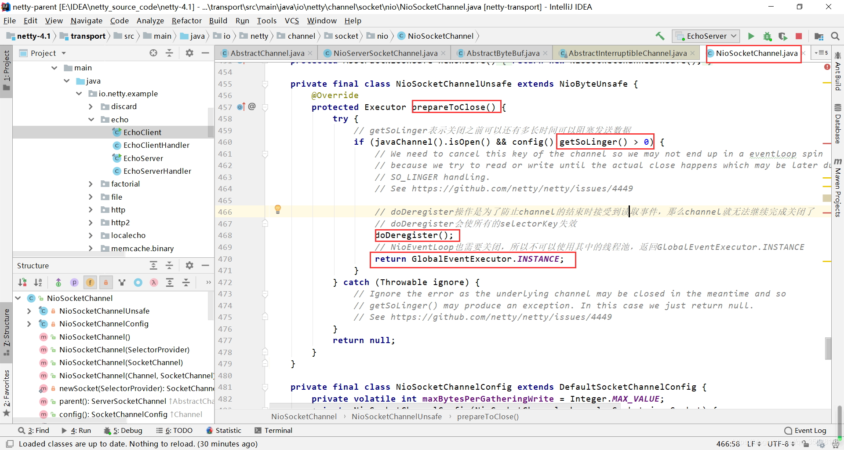Open the Favorites side tab
Image resolution: width=844 pixels, height=450 pixels.
[x=6, y=393]
